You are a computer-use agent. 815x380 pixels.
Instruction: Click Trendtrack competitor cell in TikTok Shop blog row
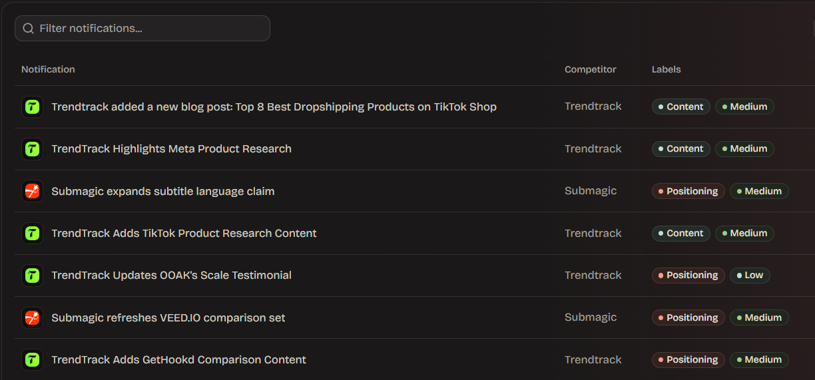(593, 106)
